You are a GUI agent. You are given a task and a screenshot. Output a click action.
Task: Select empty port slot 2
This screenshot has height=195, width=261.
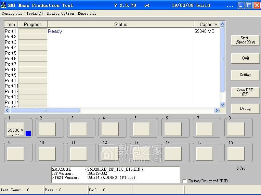(47, 129)
